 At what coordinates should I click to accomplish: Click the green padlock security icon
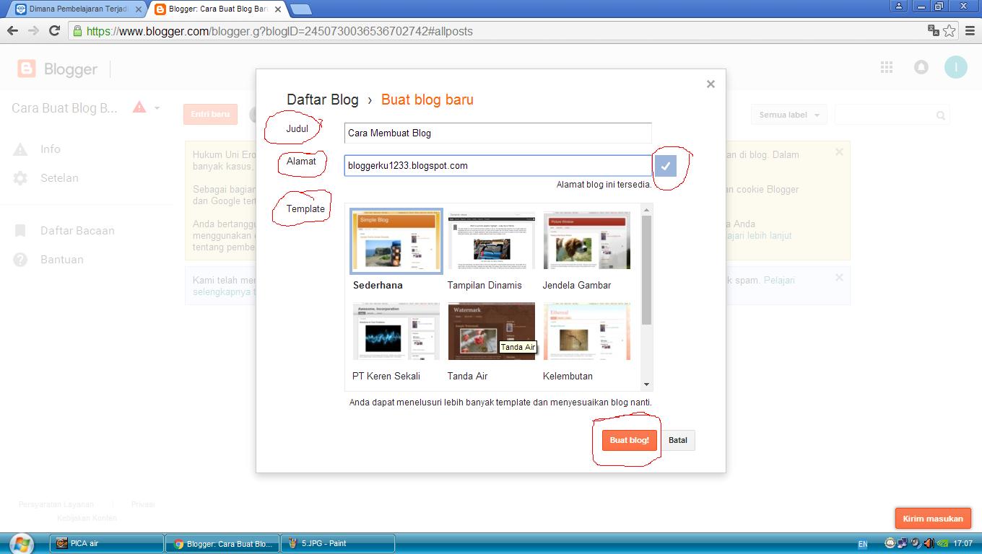[77, 31]
